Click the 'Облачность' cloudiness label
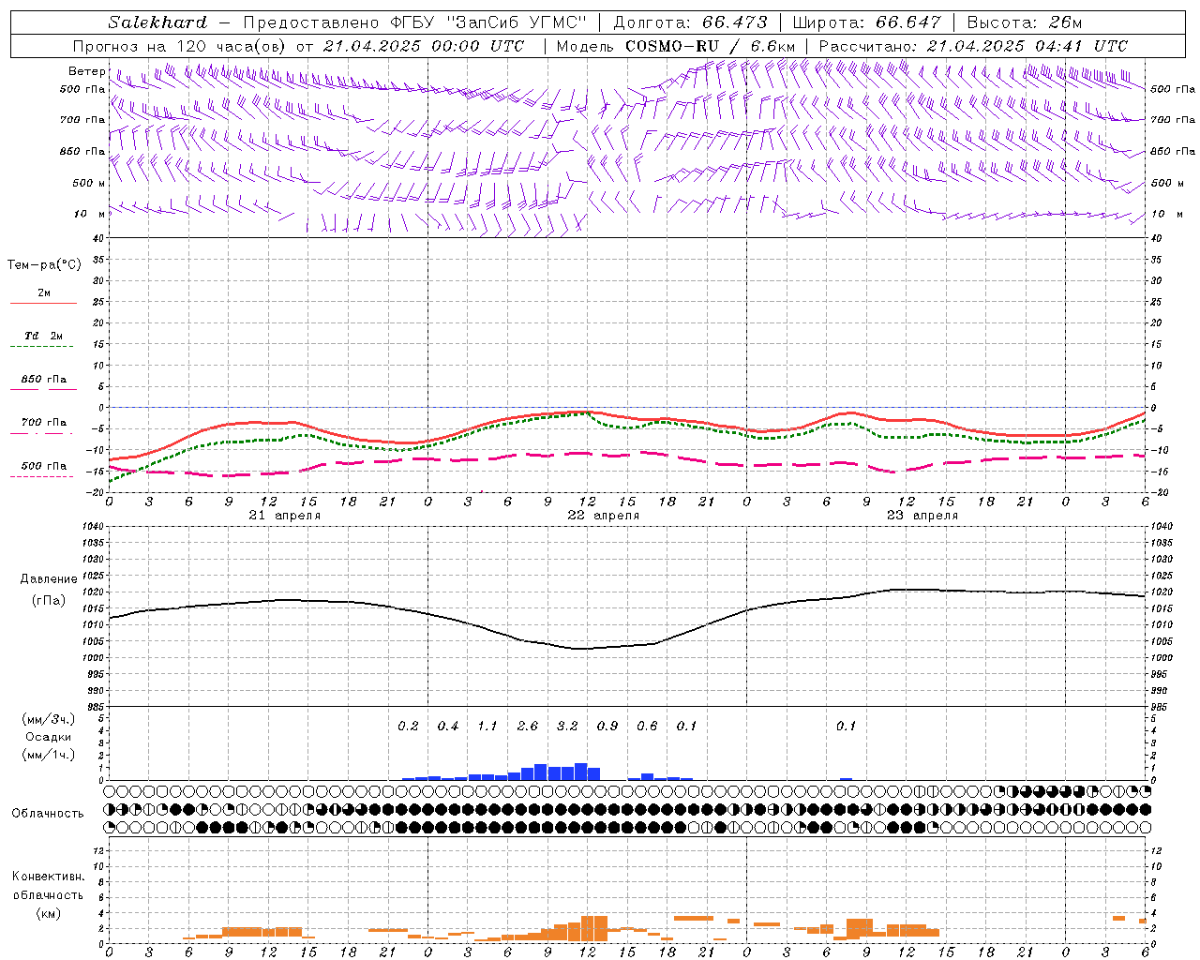Viewport: 1200px width, 960px height. point(48,813)
